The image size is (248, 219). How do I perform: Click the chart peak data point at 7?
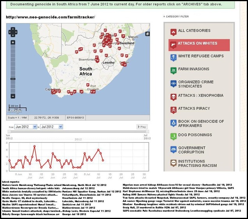[x=34, y=146]
